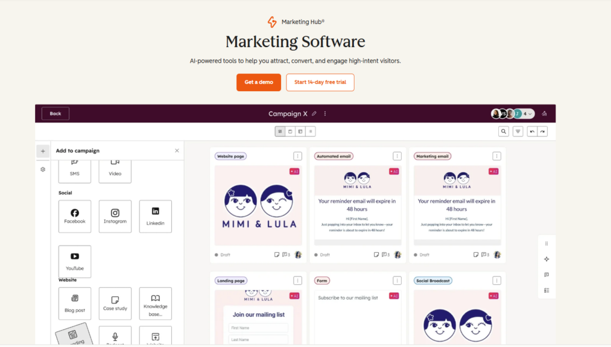Viewport: 611px width, 347px height.
Task: Click the Landing page label tag
Action: pyautogui.click(x=230, y=280)
